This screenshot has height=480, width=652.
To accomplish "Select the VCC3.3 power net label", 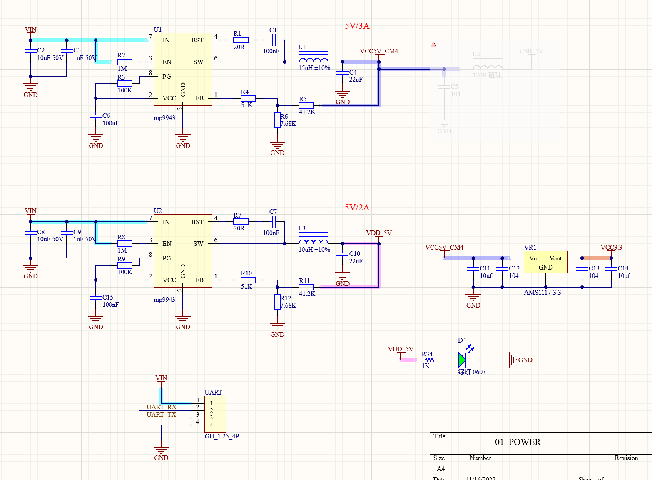I will coord(611,247).
